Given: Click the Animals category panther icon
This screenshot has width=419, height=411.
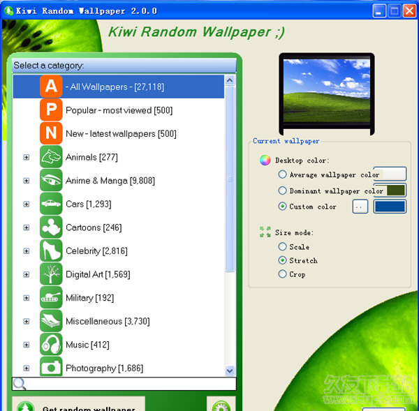Looking at the screenshot, I should [51, 157].
